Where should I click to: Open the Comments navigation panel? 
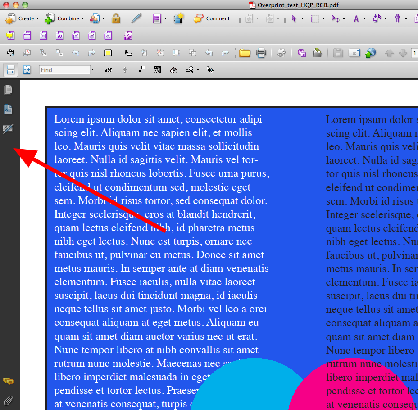(8, 382)
